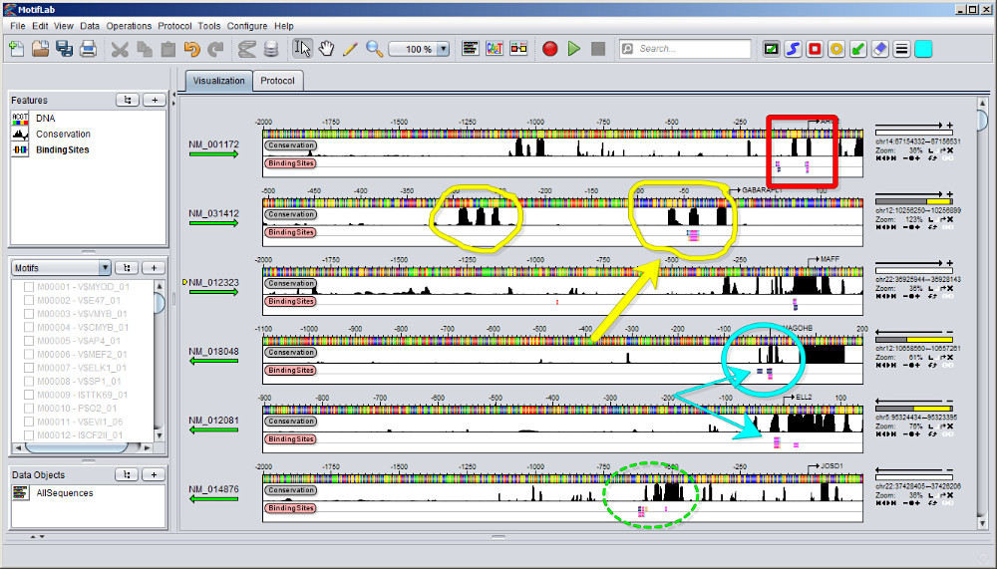Click the Features panel add plus button

pyautogui.click(x=154, y=100)
